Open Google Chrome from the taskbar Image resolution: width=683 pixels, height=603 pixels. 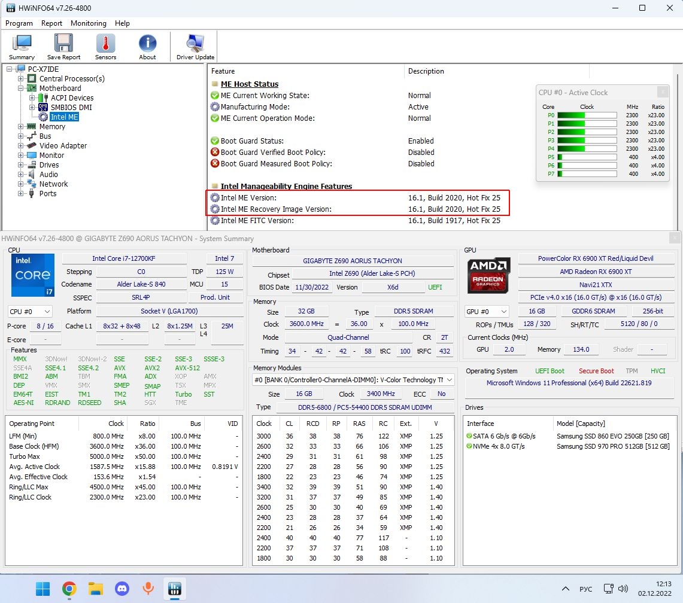pyautogui.click(x=69, y=589)
